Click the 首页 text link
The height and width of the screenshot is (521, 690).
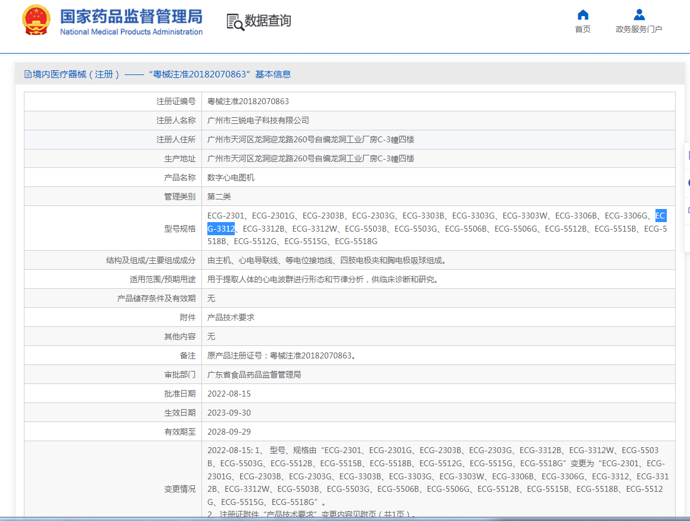pyautogui.click(x=583, y=29)
